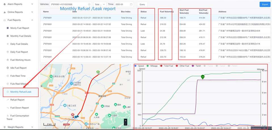
Task: Open the calendar icon in the Time field
Action: pos(131,4)
